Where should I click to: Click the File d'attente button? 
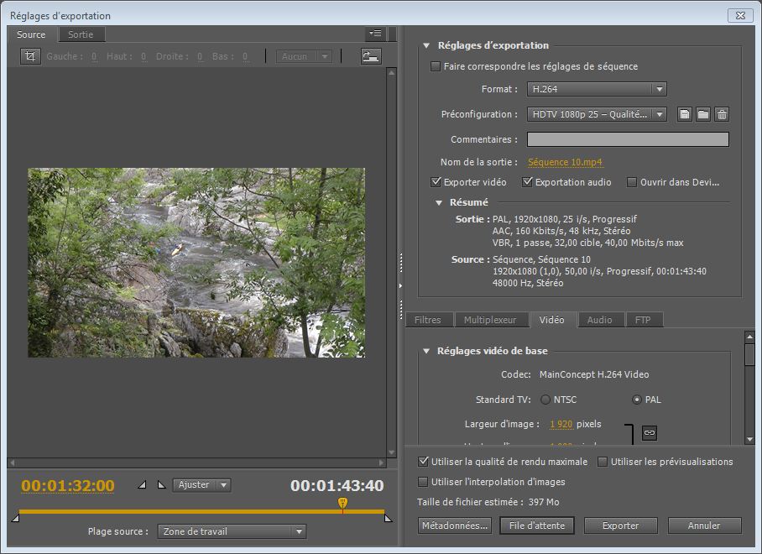[537, 525]
